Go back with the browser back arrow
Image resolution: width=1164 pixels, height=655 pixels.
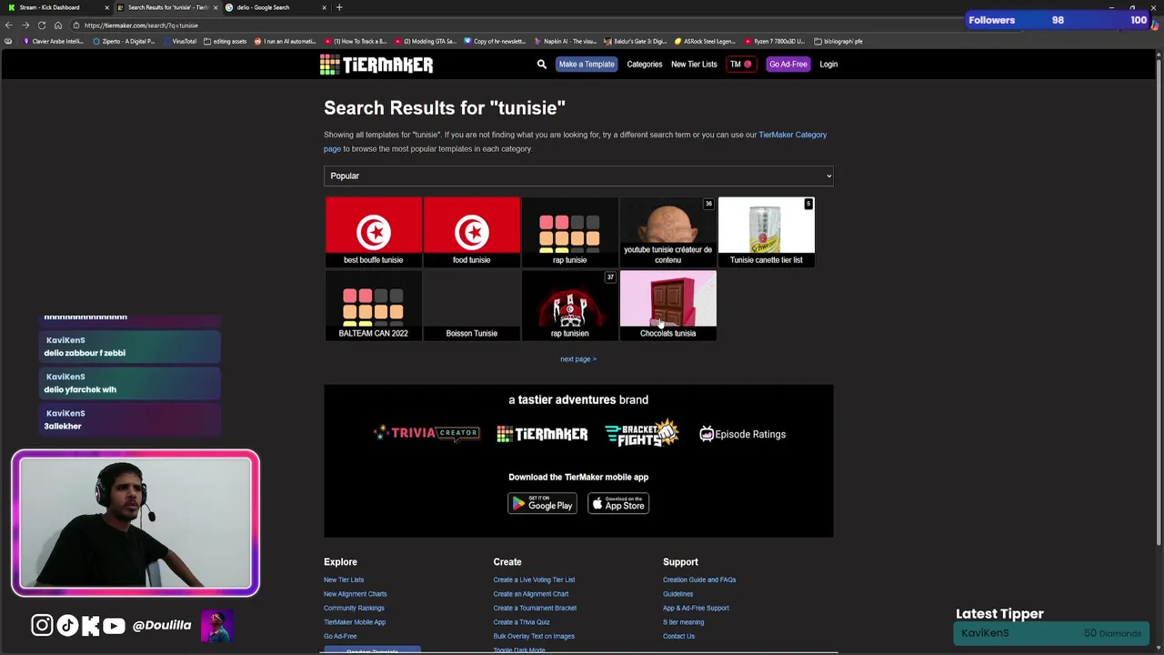9,25
